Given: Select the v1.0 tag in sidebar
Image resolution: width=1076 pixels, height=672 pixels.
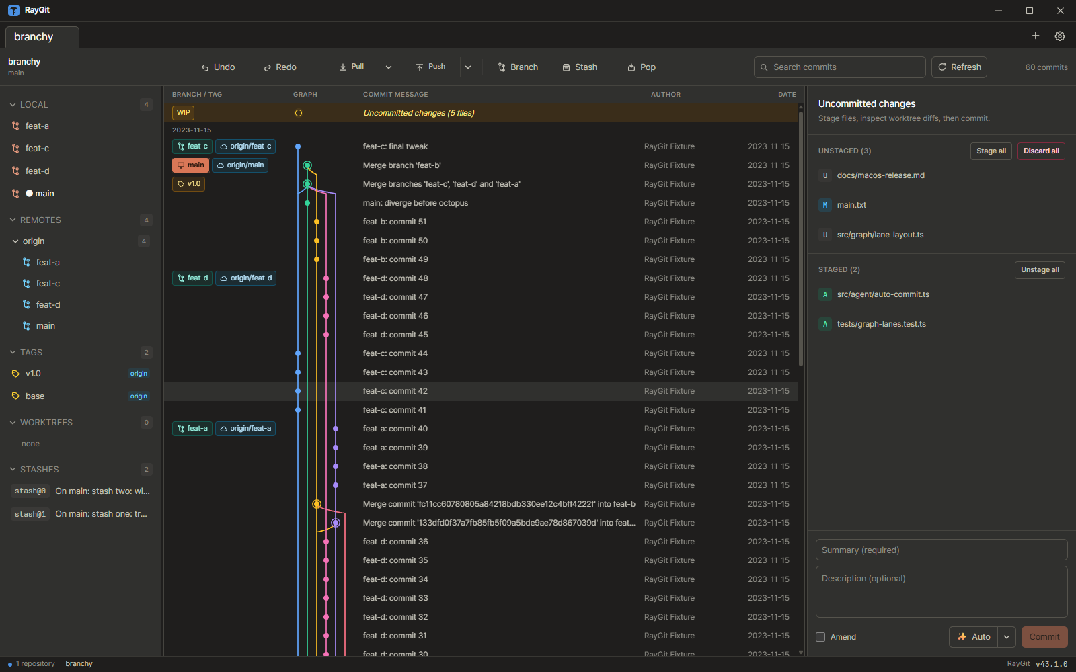Looking at the screenshot, I should click(81, 374).
